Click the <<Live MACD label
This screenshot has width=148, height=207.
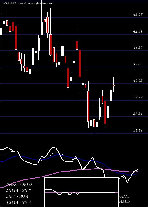pyautogui.click(x=125, y=199)
